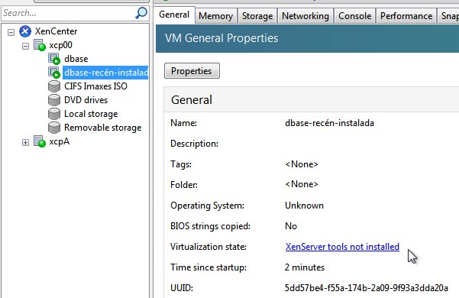The height and width of the screenshot is (298, 459).
Task: Click the name value dbase-recén-instalada
Action: pyautogui.click(x=329, y=123)
